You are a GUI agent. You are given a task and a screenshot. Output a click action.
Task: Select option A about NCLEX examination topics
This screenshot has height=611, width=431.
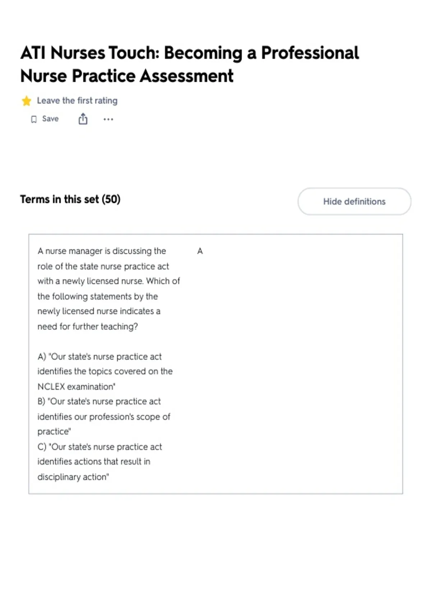point(105,372)
